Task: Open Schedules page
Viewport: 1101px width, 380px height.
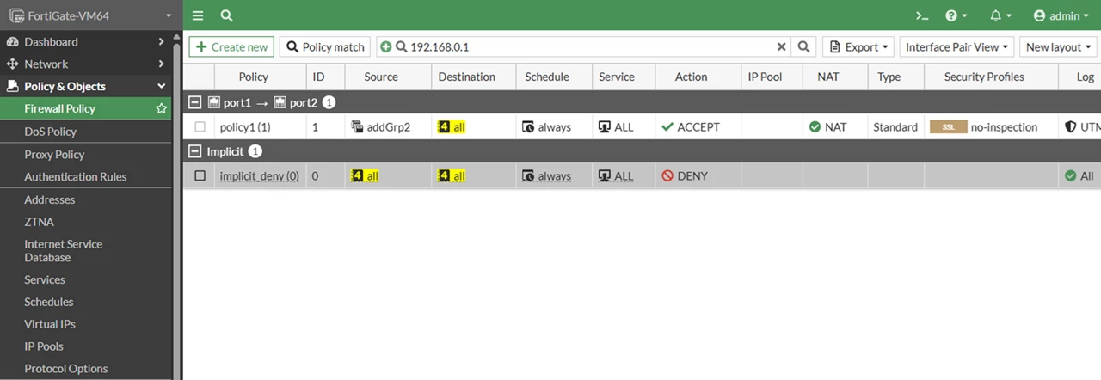Action: coord(49,302)
